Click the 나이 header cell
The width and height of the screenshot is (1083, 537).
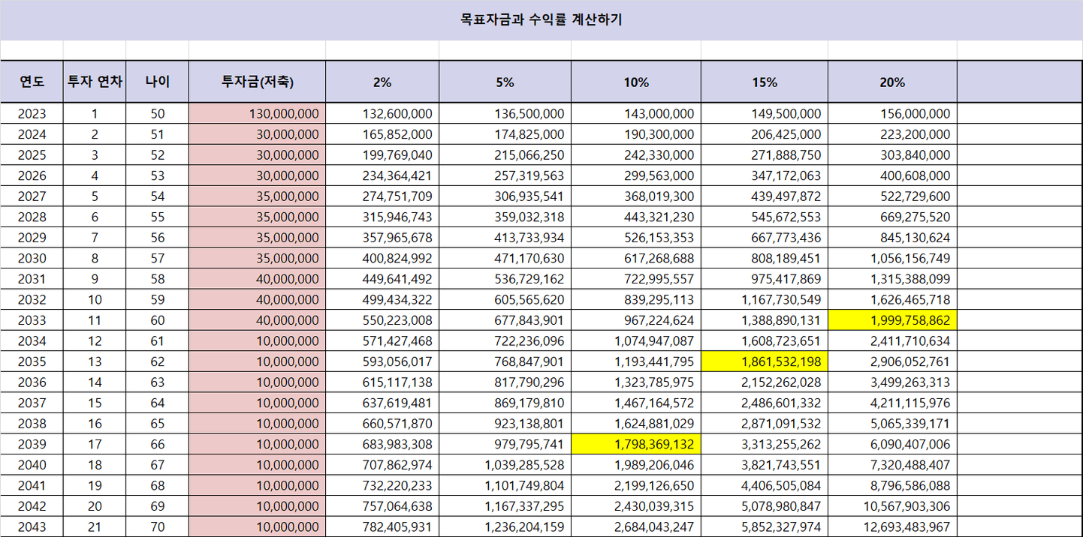(157, 82)
